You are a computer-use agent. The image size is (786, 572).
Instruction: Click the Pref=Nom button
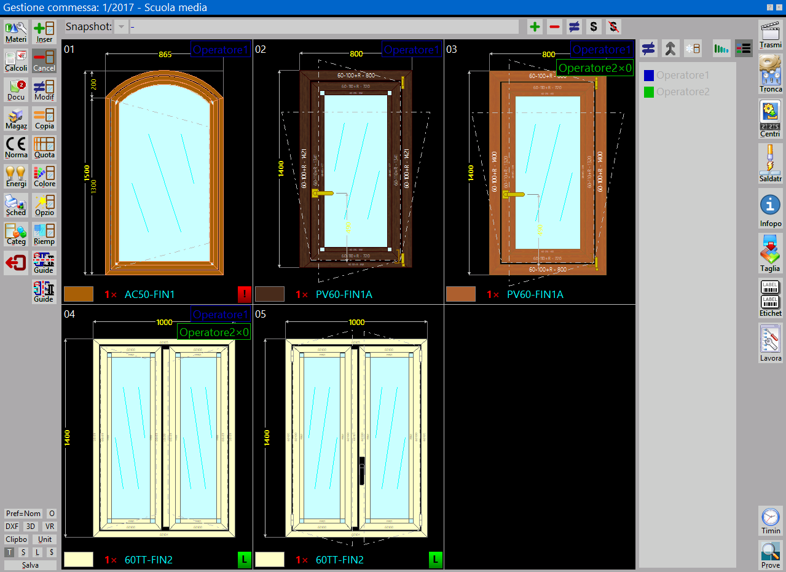[x=23, y=514]
